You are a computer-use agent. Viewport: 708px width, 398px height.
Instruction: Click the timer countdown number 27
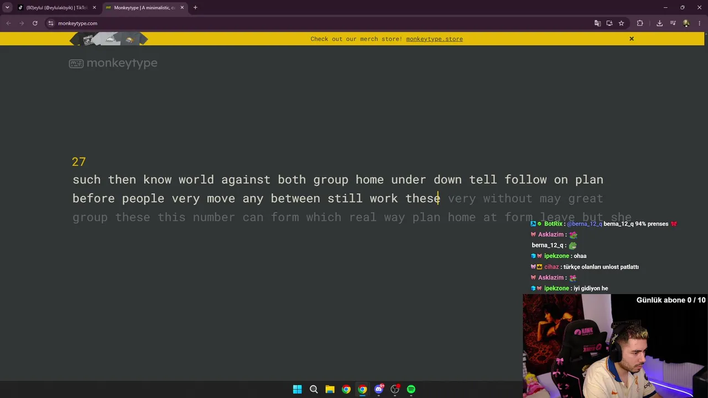pyautogui.click(x=79, y=161)
